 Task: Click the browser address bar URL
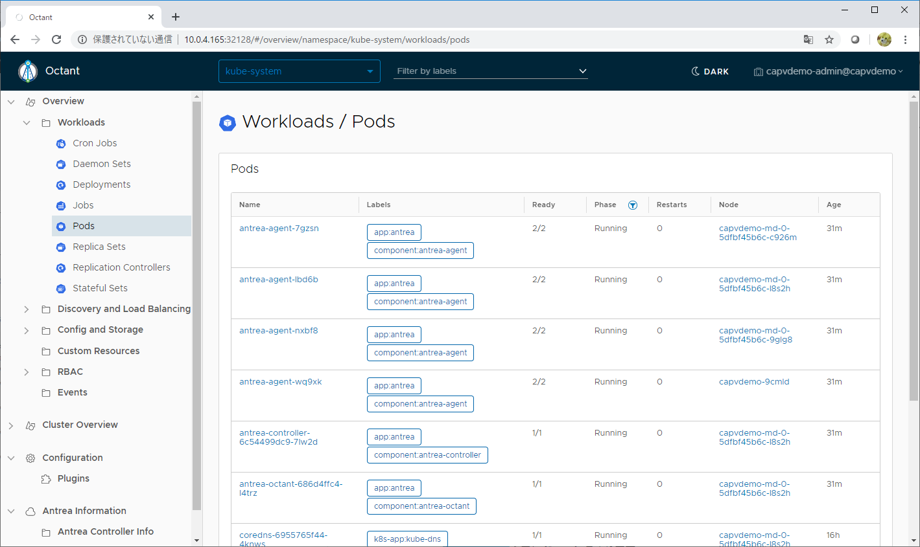(327, 39)
